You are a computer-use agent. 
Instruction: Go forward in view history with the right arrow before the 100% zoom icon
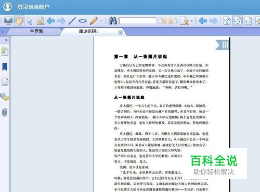[213, 21]
